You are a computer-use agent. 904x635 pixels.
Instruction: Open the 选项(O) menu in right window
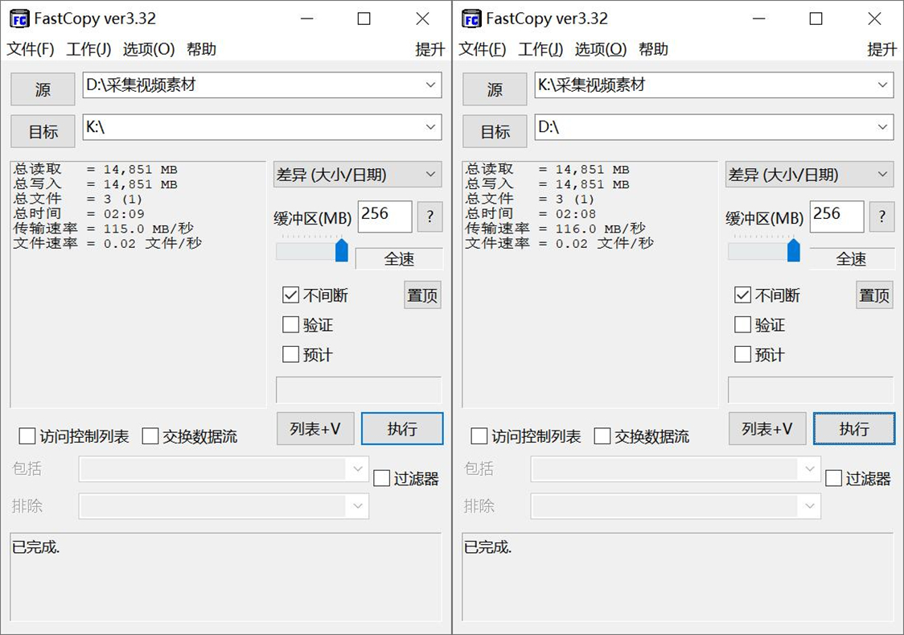pos(602,49)
